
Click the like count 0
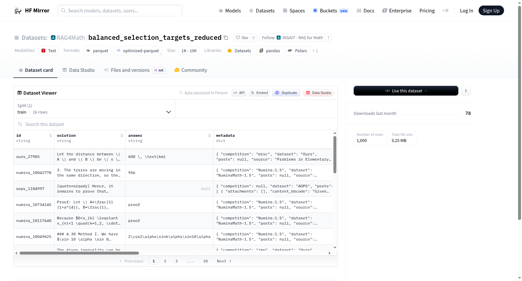[253, 38]
